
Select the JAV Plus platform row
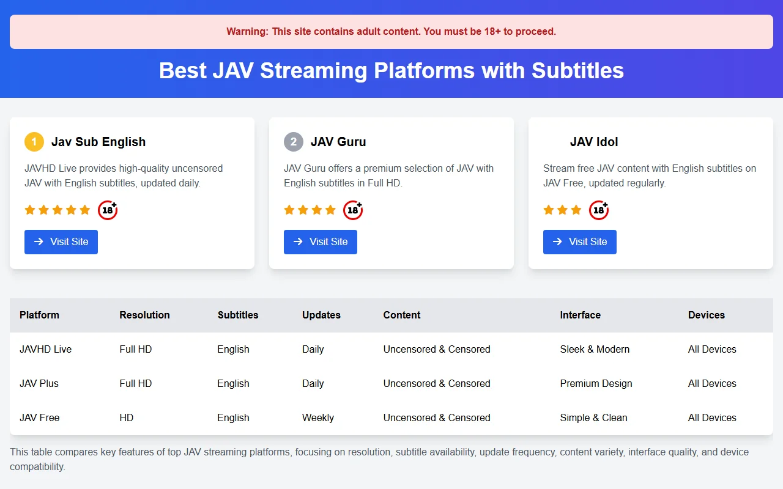coord(39,383)
